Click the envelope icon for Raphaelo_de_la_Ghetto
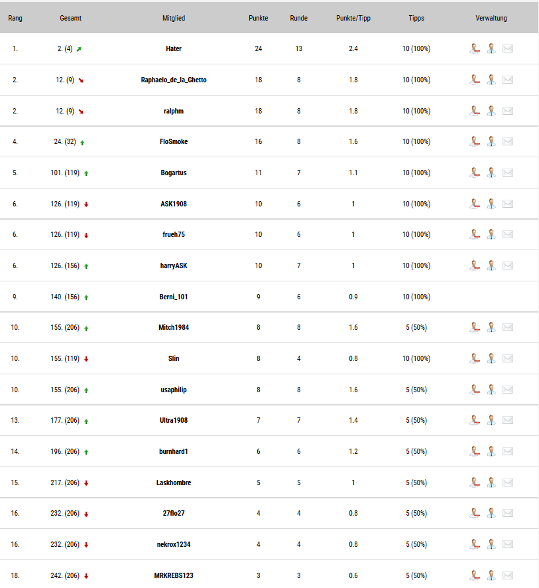 pos(508,80)
